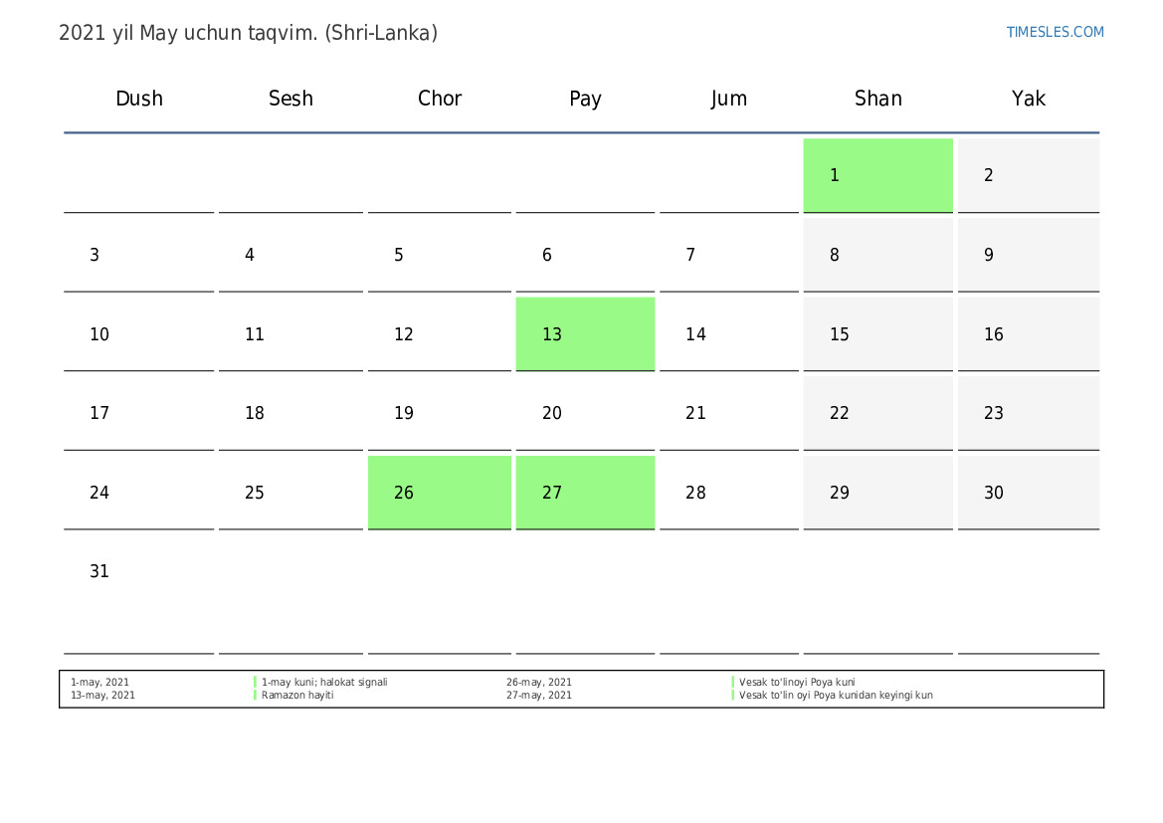Click the legend date '1-may, 2021'
Viewport: 1163px width, 823px height.
coord(100,682)
